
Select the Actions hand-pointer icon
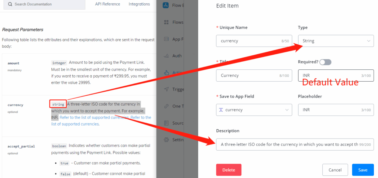[x=166, y=73]
